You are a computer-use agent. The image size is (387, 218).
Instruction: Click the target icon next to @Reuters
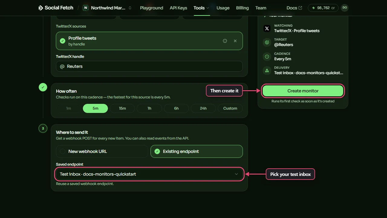(267, 42)
